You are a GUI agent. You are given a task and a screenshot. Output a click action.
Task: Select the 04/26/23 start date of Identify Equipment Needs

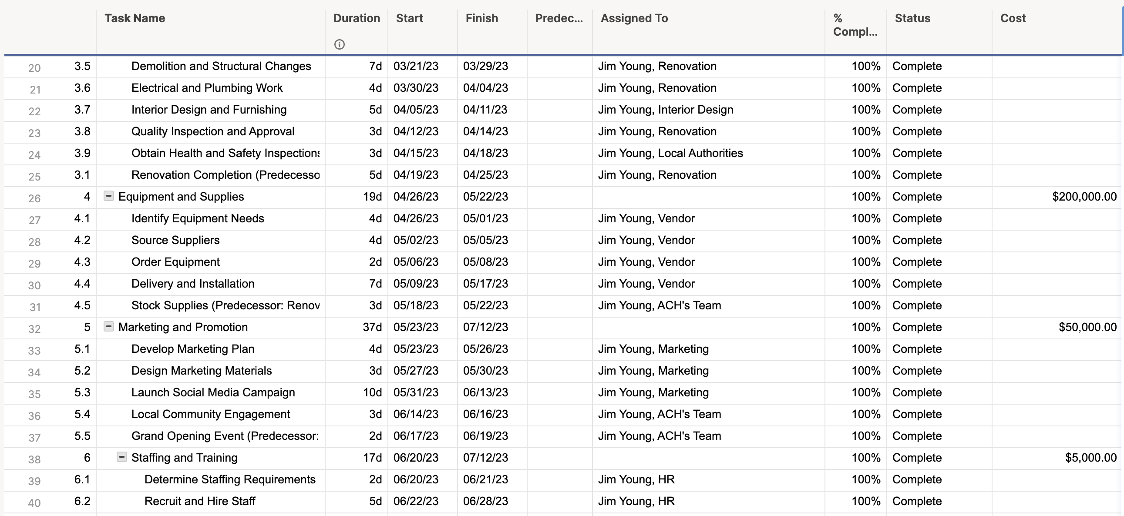[x=416, y=218]
